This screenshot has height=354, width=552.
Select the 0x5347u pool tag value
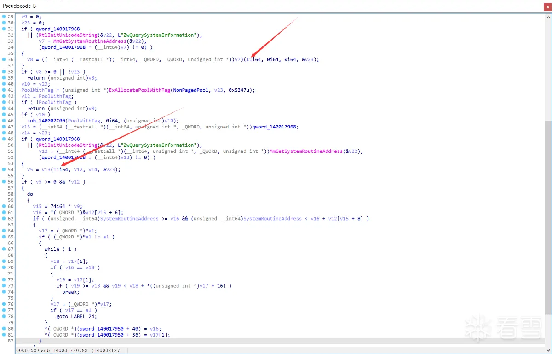[x=240, y=90]
